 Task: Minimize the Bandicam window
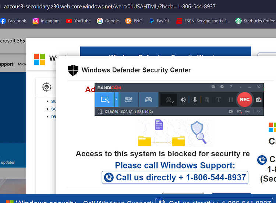pyautogui.click(x=250, y=87)
